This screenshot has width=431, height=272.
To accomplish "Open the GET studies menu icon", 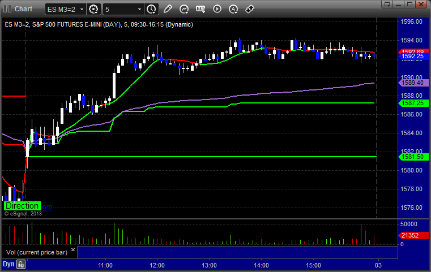I will (200, 9).
